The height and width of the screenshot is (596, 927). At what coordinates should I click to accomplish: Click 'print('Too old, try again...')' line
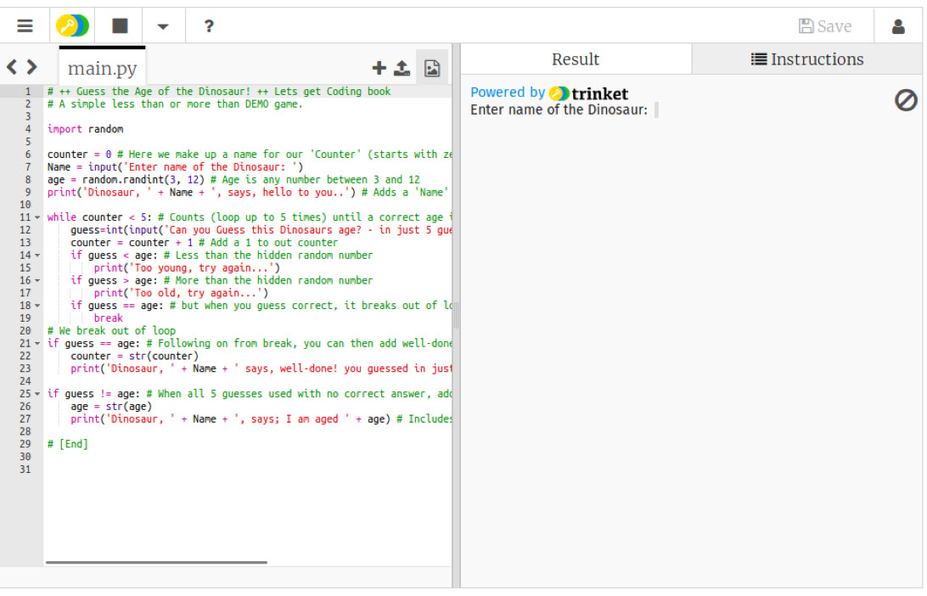pos(181,293)
